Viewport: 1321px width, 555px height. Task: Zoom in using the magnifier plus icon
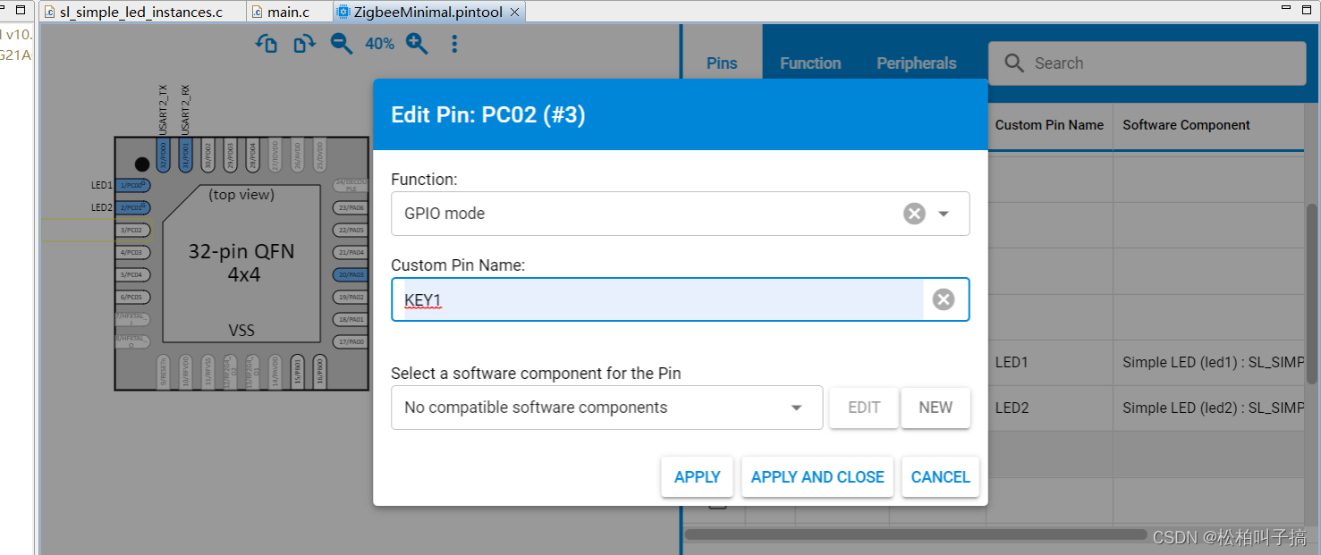(x=417, y=43)
